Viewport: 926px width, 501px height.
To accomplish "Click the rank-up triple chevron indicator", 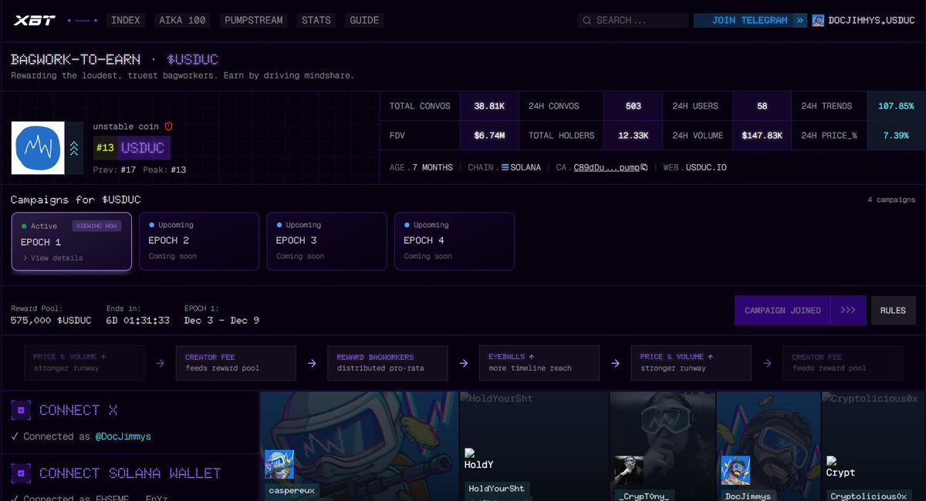I will pyautogui.click(x=74, y=148).
